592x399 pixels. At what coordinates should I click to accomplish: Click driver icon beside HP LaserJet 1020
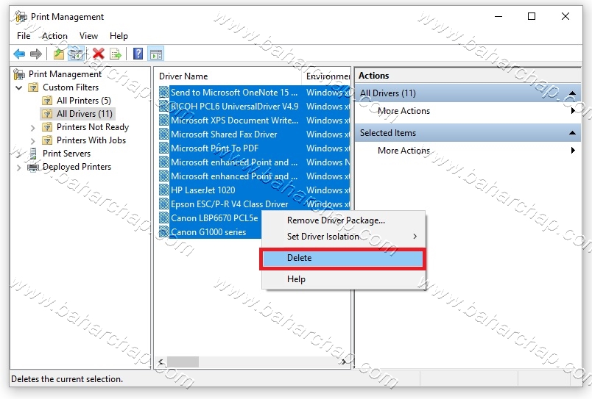163,190
